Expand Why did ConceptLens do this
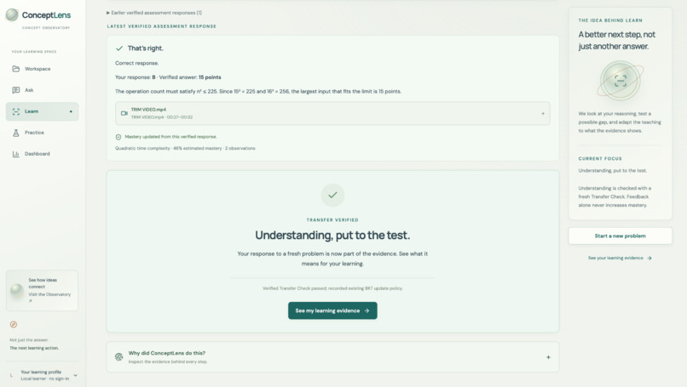The height and width of the screenshot is (387, 687). [332, 357]
